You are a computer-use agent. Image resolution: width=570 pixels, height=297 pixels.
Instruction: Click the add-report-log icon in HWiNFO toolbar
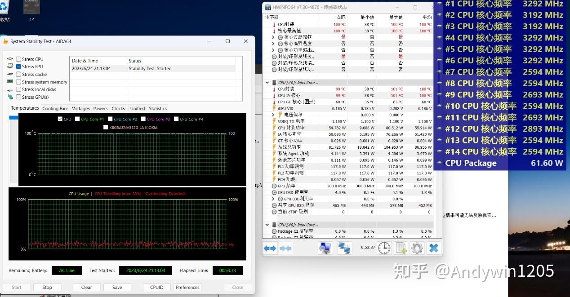point(400,248)
